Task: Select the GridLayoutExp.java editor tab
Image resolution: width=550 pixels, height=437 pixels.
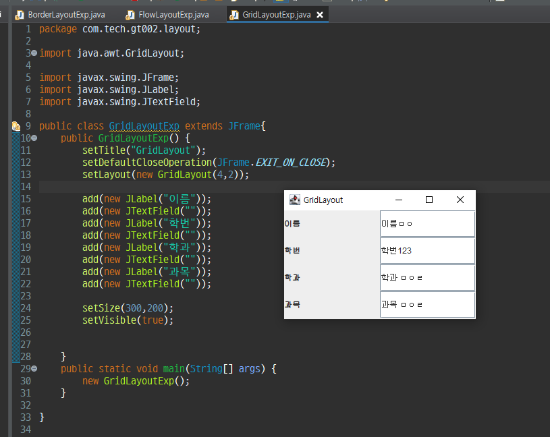Action: [x=276, y=15]
